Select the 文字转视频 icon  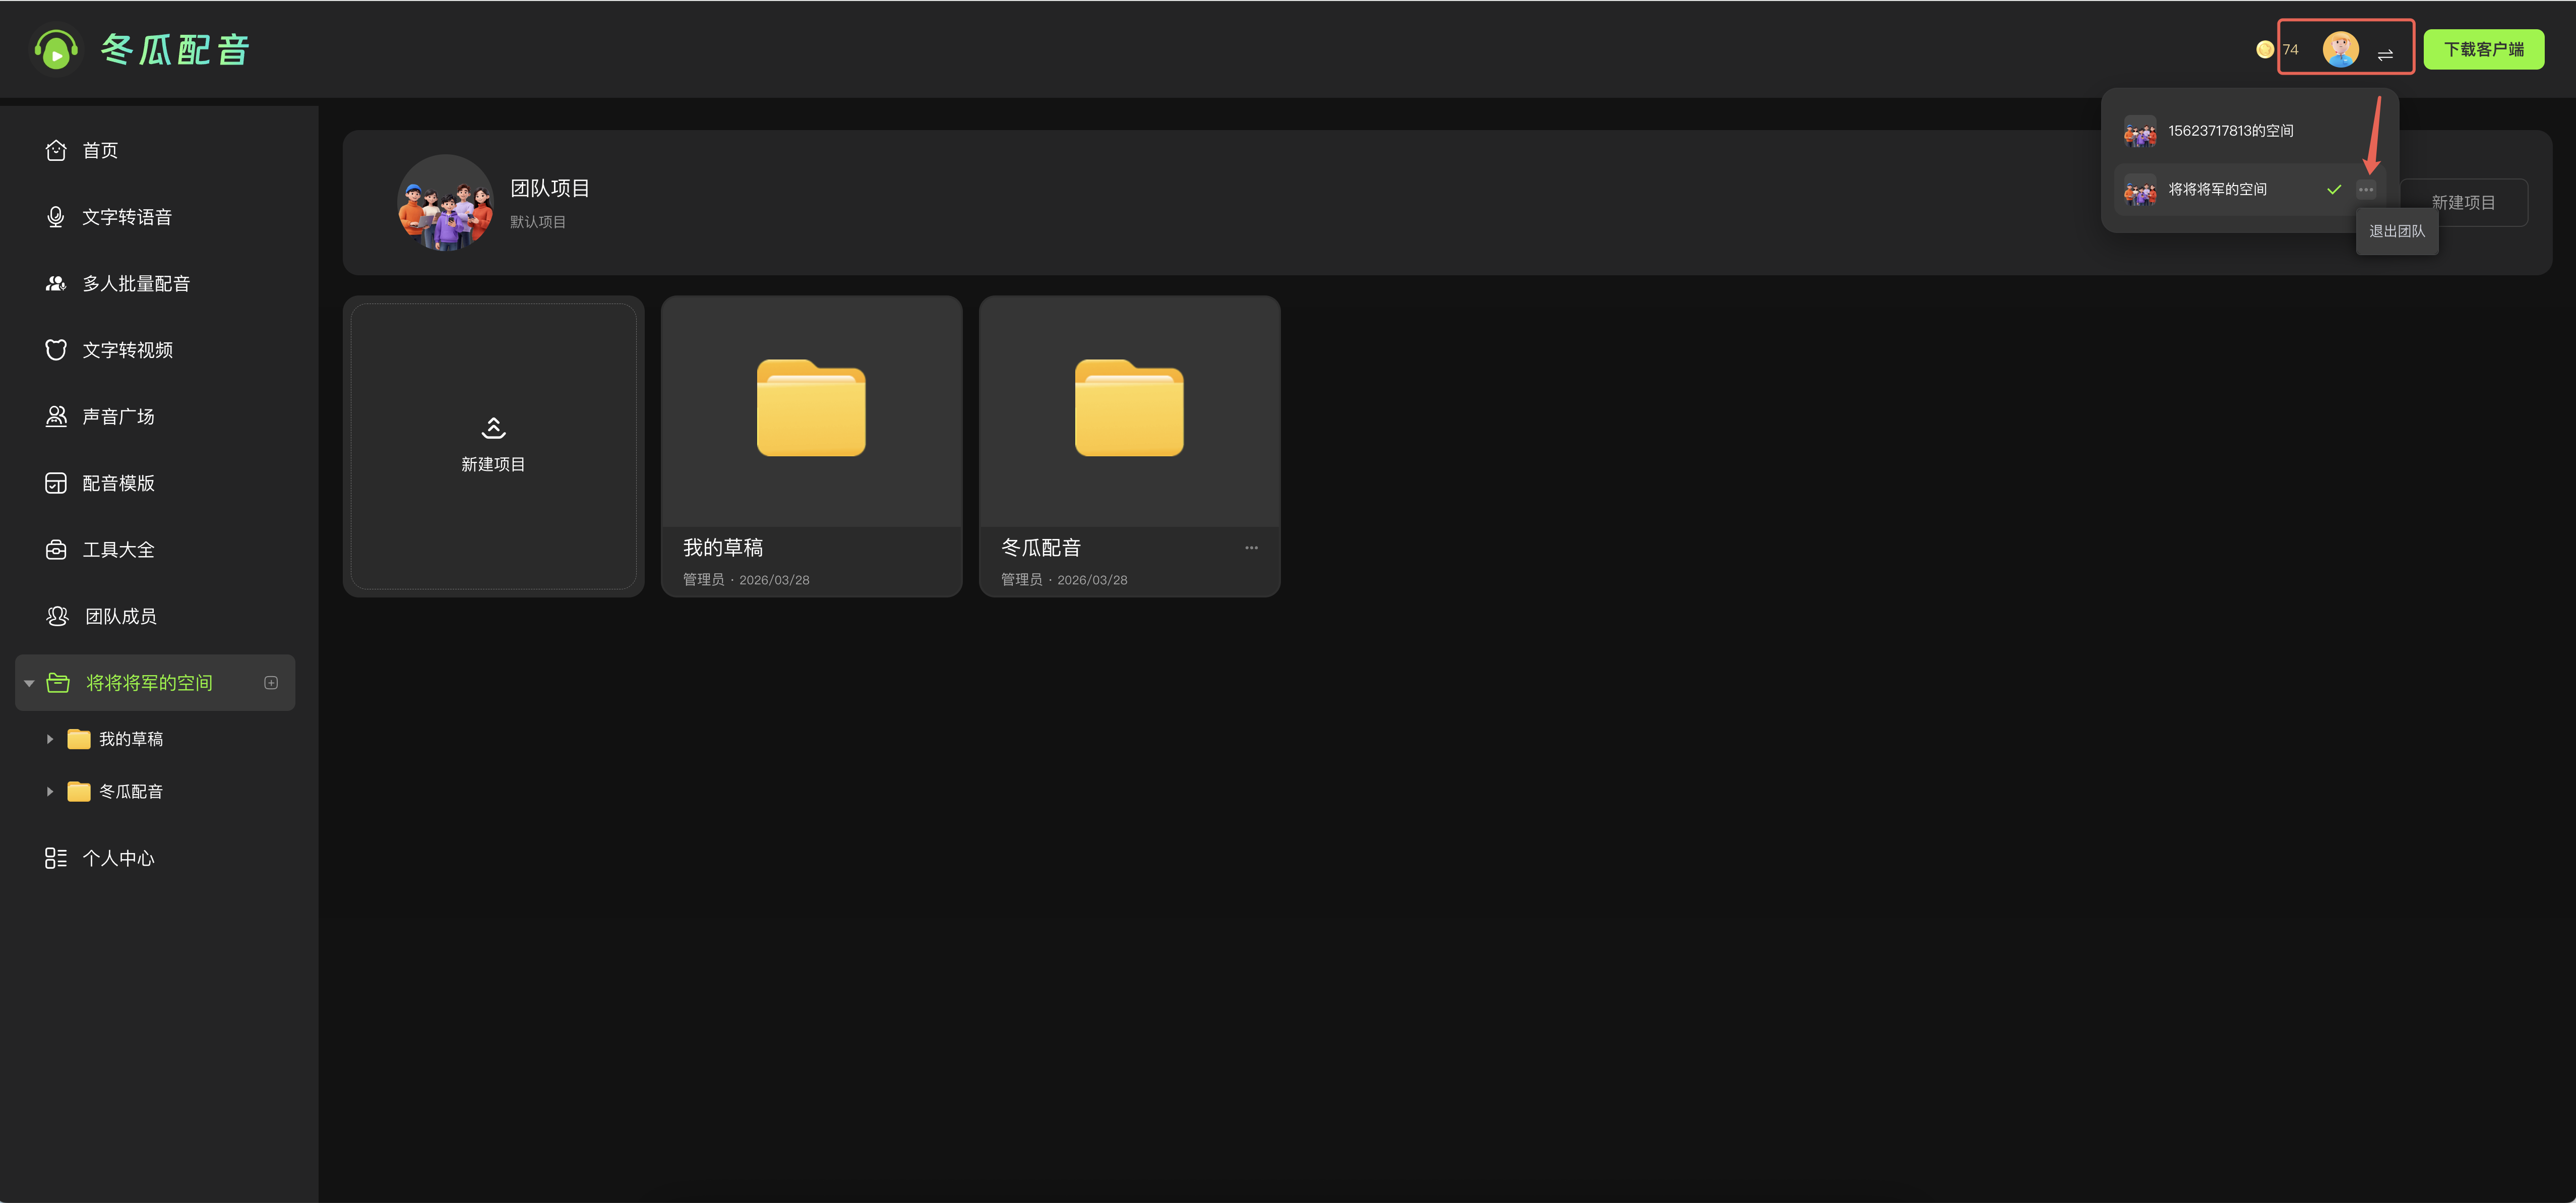56,350
